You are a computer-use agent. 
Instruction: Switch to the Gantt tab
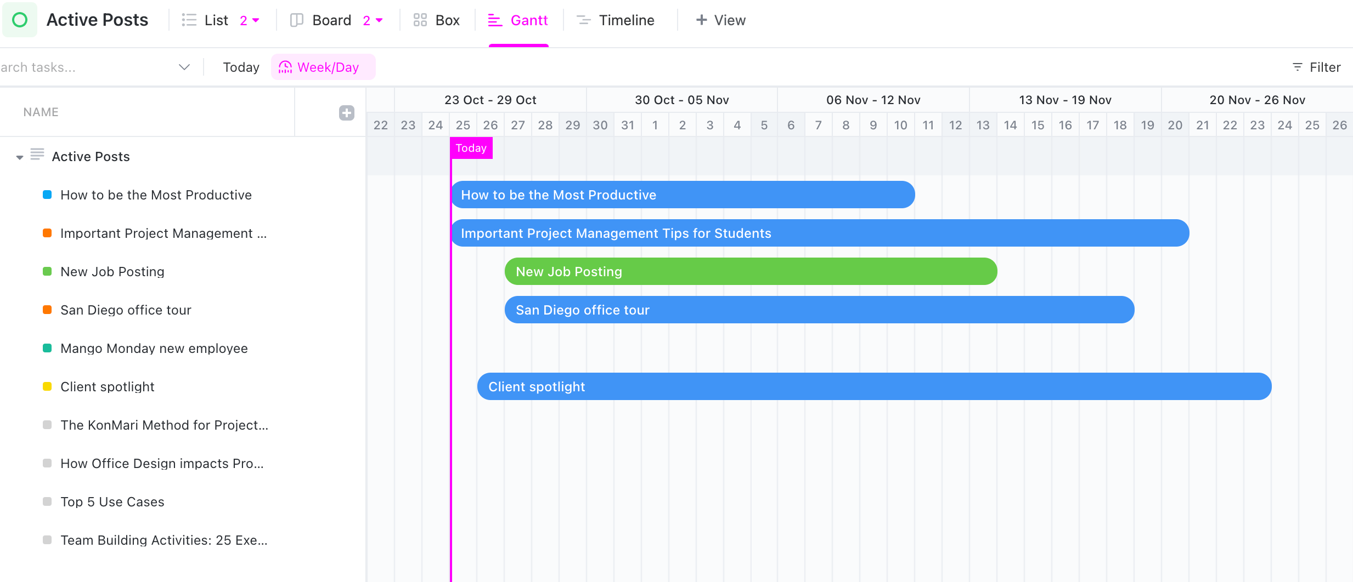[x=518, y=20]
